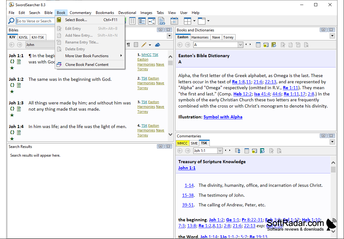The image size is (344, 239).
Task: Click the note page icon under Joh 1:2
Action: coord(19,85)
